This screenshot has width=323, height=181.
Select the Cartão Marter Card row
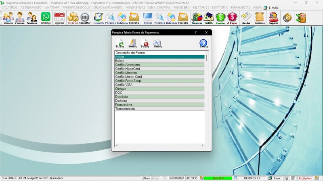tap(159, 77)
